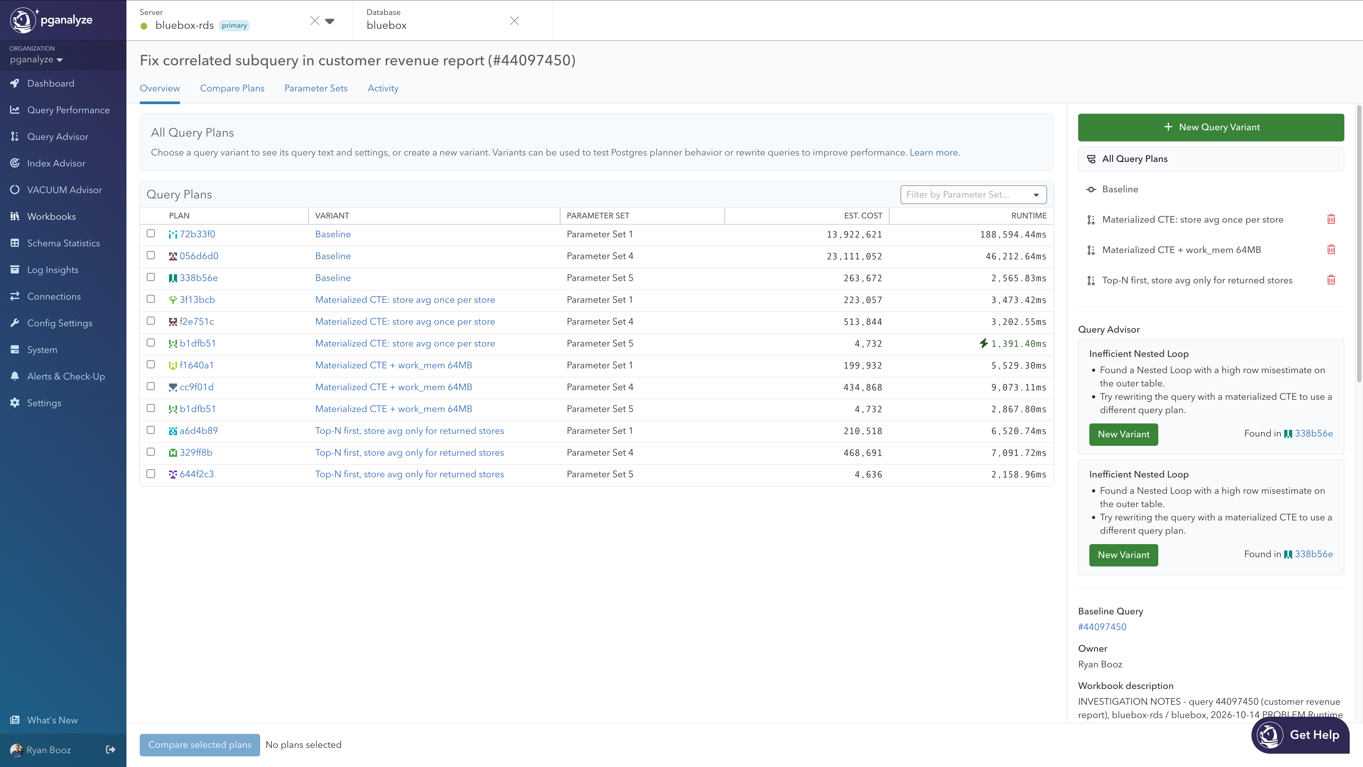Click the Compare selected plans button

(199, 745)
